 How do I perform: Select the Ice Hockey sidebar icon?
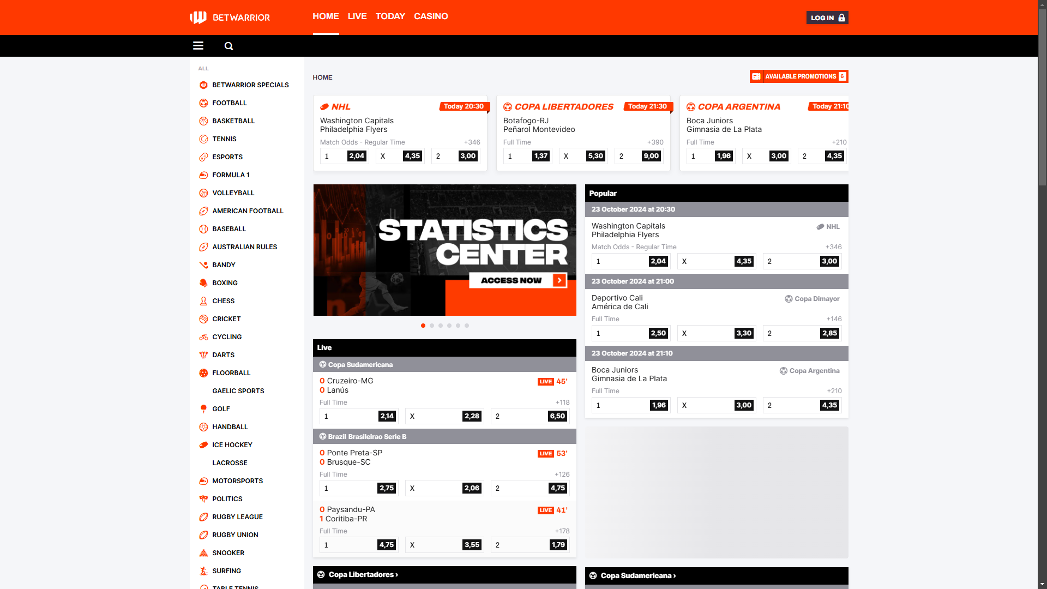pos(203,445)
